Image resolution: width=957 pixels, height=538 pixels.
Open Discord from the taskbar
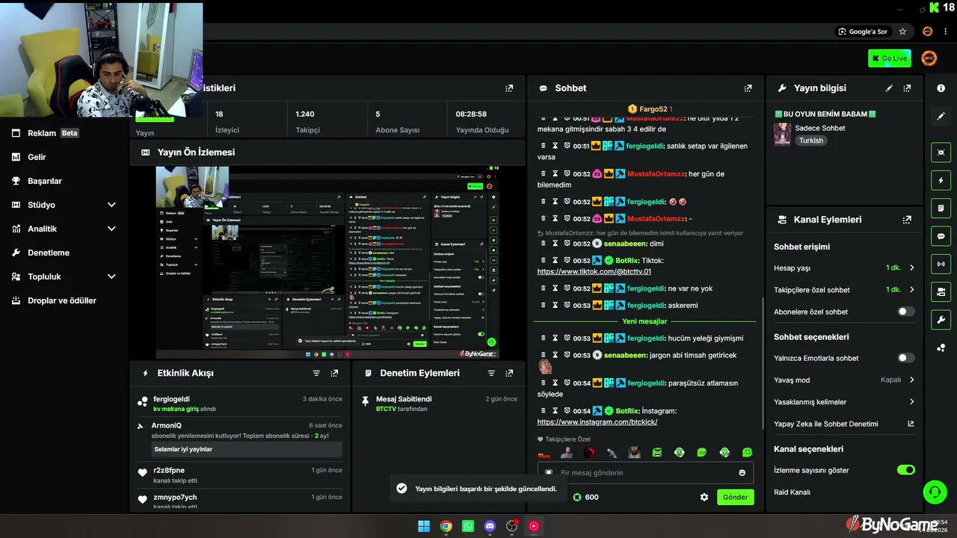(x=490, y=526)
